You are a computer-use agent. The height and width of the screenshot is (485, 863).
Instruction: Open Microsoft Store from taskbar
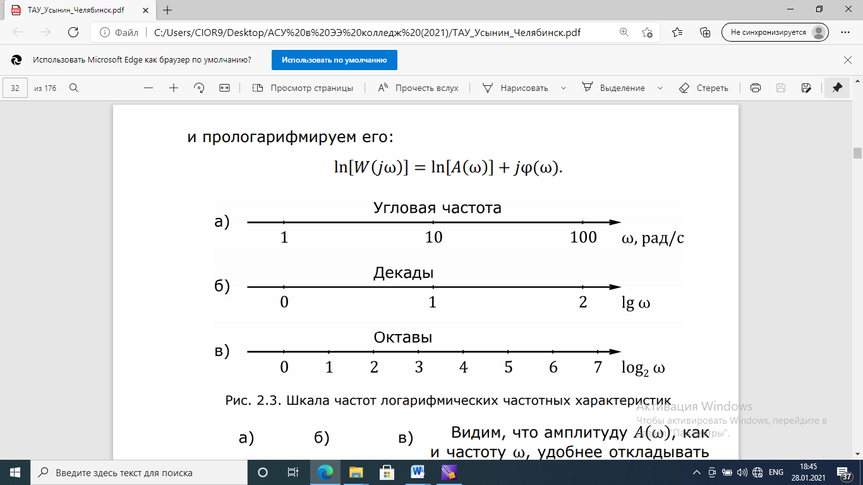[387, 472]
